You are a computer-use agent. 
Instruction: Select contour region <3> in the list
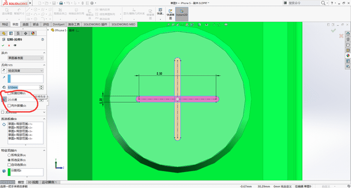20,131
